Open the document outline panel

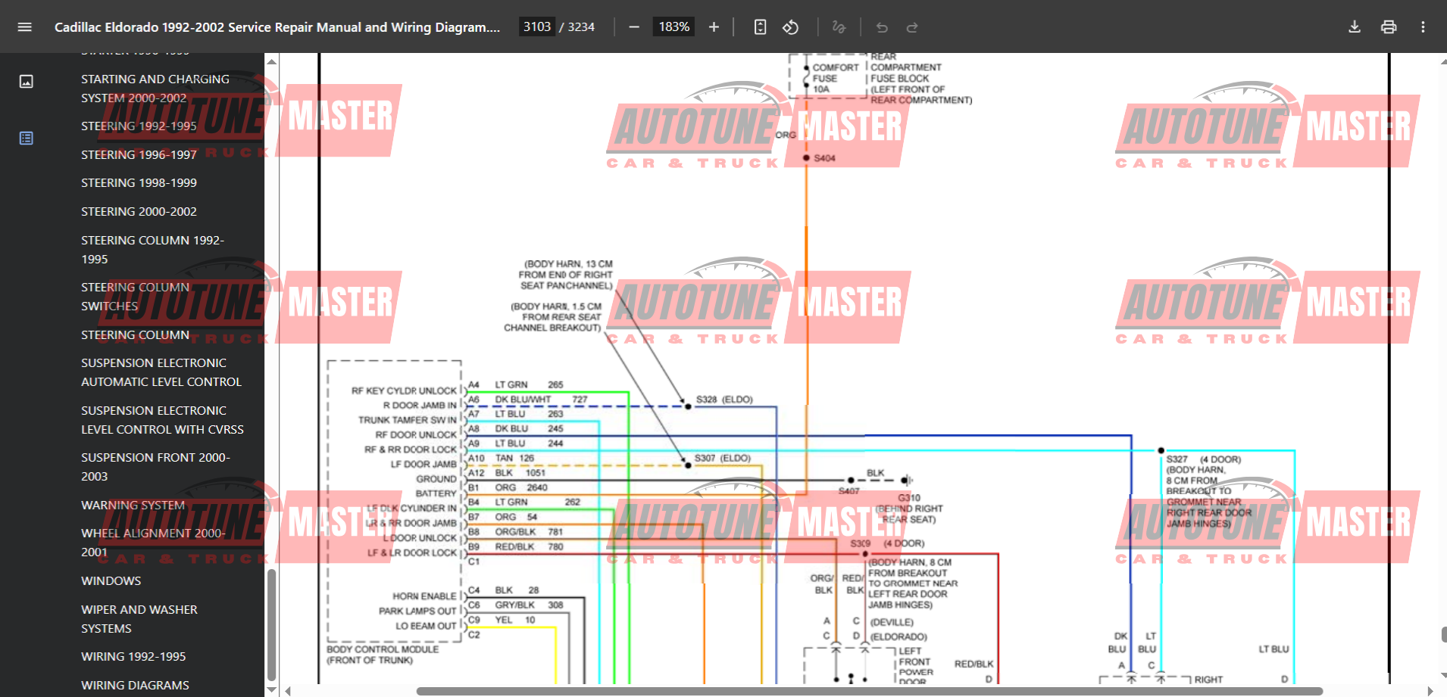26,138
